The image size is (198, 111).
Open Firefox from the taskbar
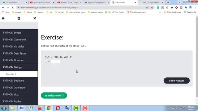(40, 108)
